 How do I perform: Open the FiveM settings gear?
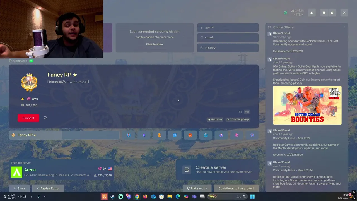332,13
